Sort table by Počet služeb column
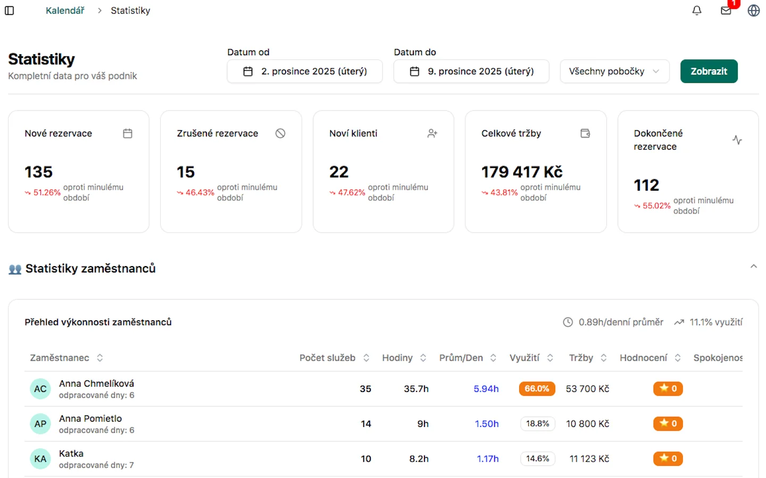The width and height of the screenshot is (766, 478). [x=334, y=358]
